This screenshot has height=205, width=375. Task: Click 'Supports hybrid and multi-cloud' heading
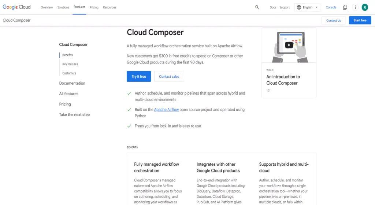point(284,167)
